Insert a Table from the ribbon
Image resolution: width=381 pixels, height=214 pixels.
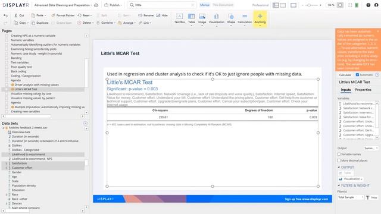[192, 18]
